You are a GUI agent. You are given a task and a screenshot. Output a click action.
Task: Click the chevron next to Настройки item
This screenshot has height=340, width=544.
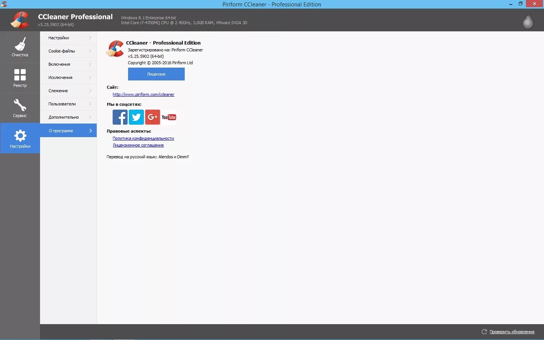[x=90, y=38]
